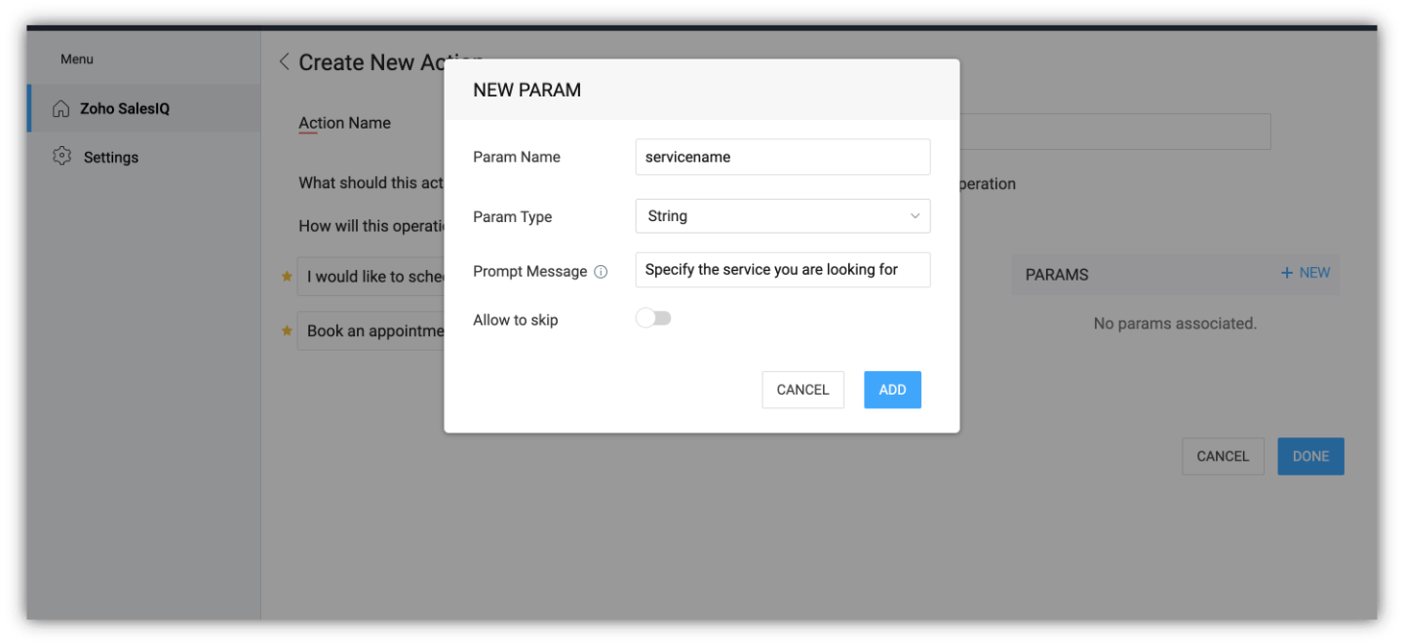Click the "Book an appointment" phrase input
The width and height of the screenshot is (1404, 643).
[x=372, y=331]
